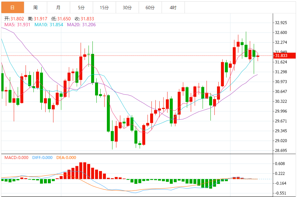Click the 30.973 price axis label
297x197 pixels.
tap(281, 82)
